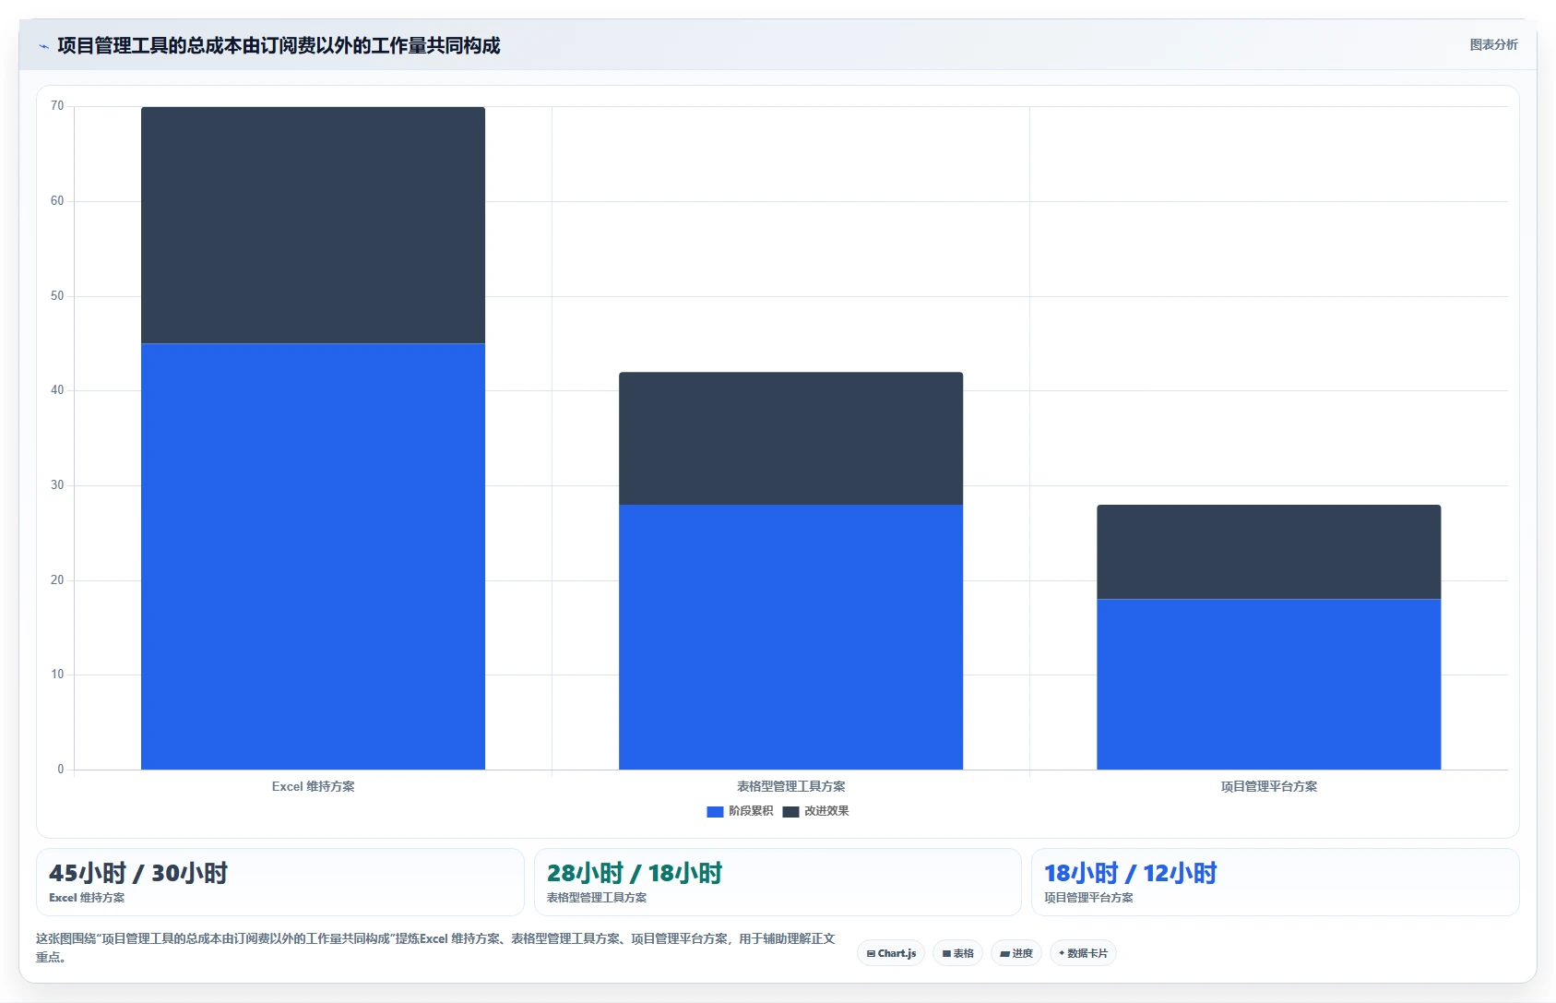Viewport: 1556px width, 1003px height.
Task: Click the chart title 项目管理工具的总成本 heading
Action: 279,45
